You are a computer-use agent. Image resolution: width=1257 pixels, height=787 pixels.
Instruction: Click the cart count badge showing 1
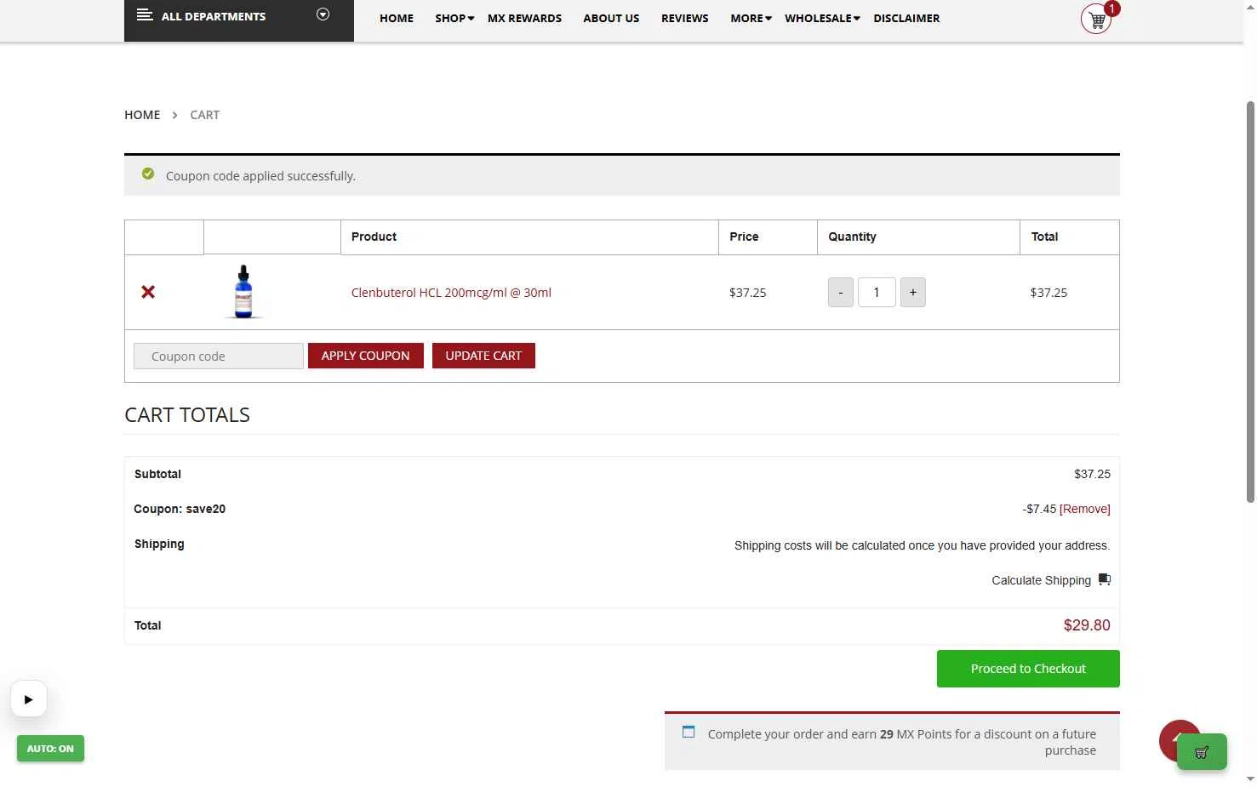tap(1111, 9)
